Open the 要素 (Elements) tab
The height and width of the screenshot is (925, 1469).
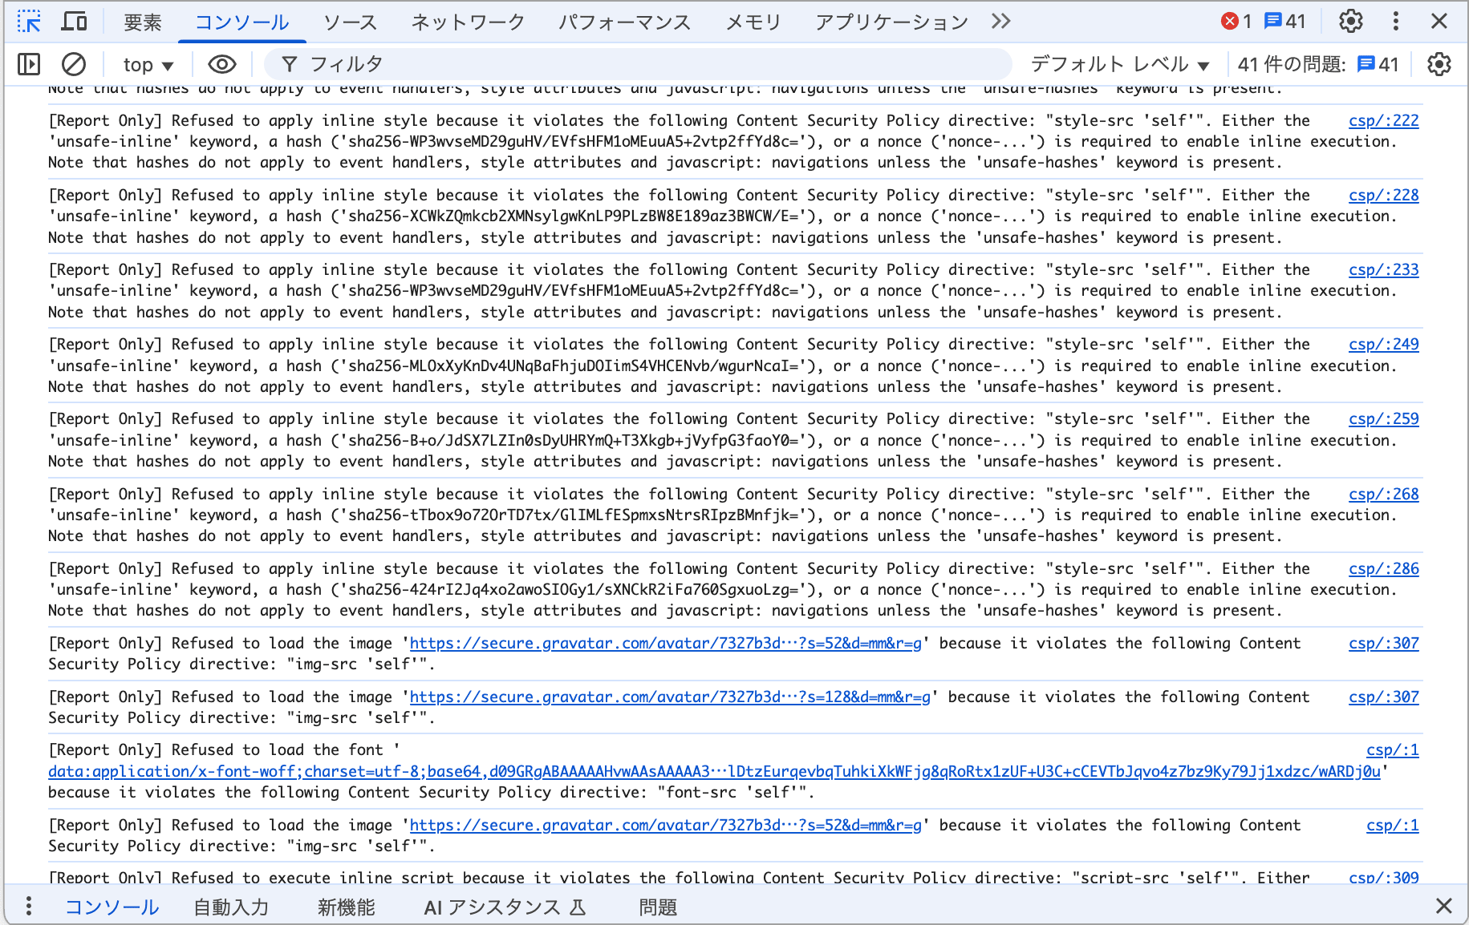pos(143,22)
